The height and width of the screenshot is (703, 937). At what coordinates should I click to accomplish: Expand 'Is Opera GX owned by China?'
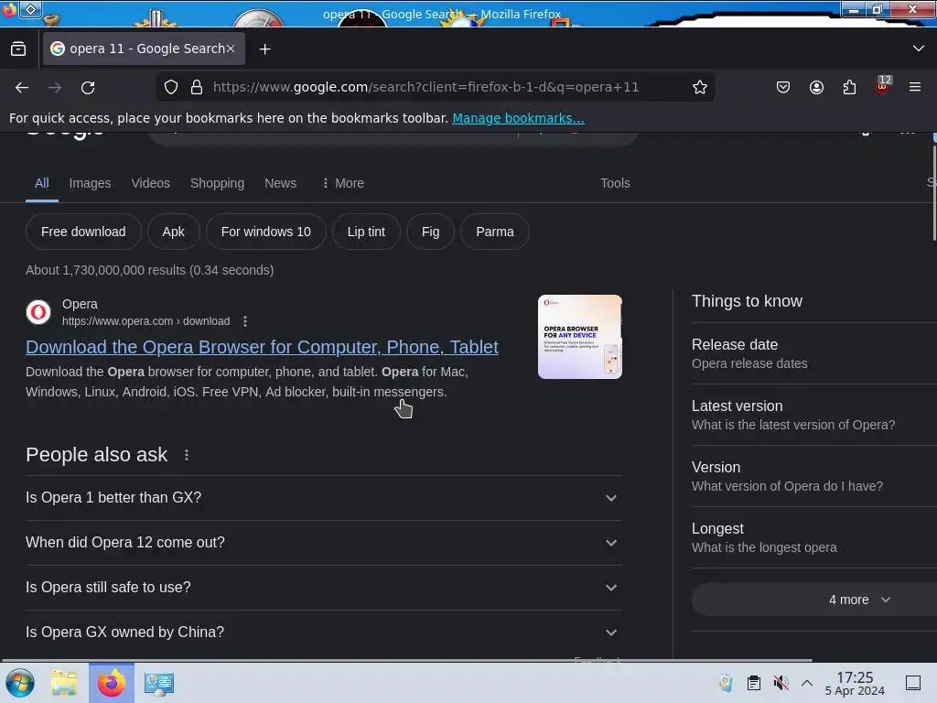[x=323, y=633]
